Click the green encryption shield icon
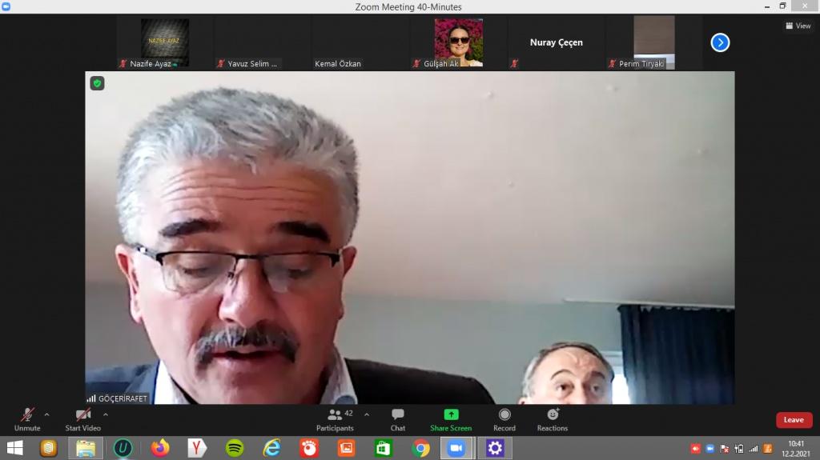 point(97,82)
